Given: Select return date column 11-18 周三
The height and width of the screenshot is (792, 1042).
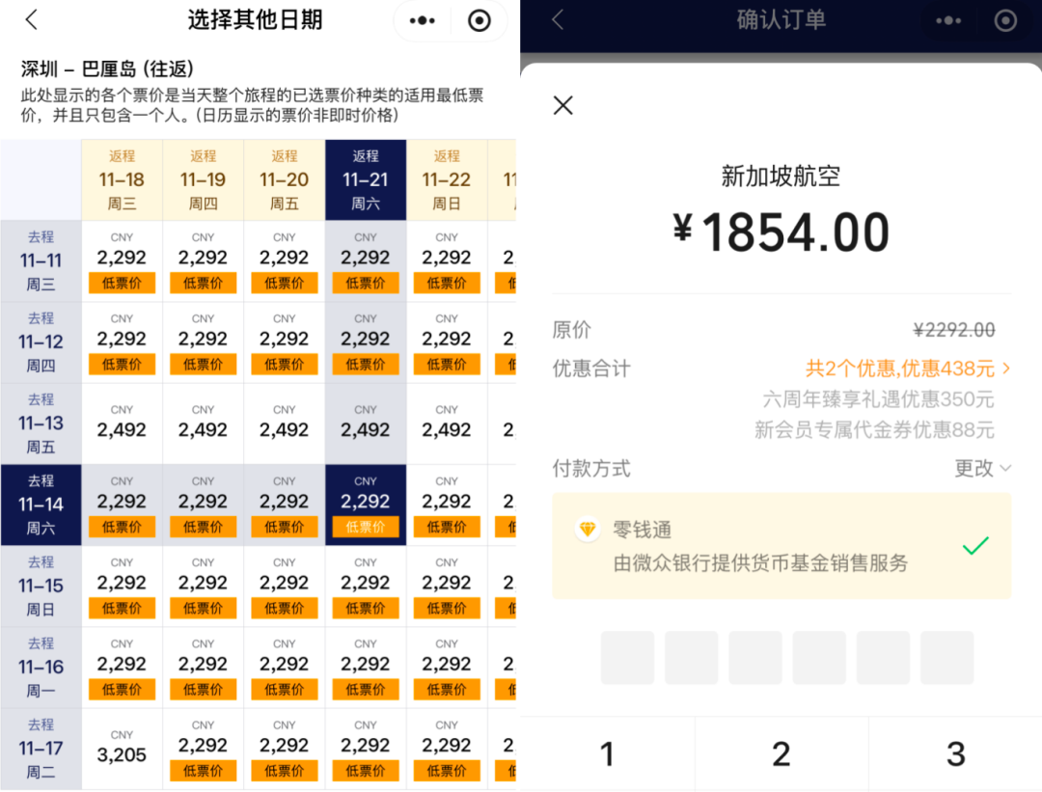Looking at the screenshot, I should click(x=122, y=180).
